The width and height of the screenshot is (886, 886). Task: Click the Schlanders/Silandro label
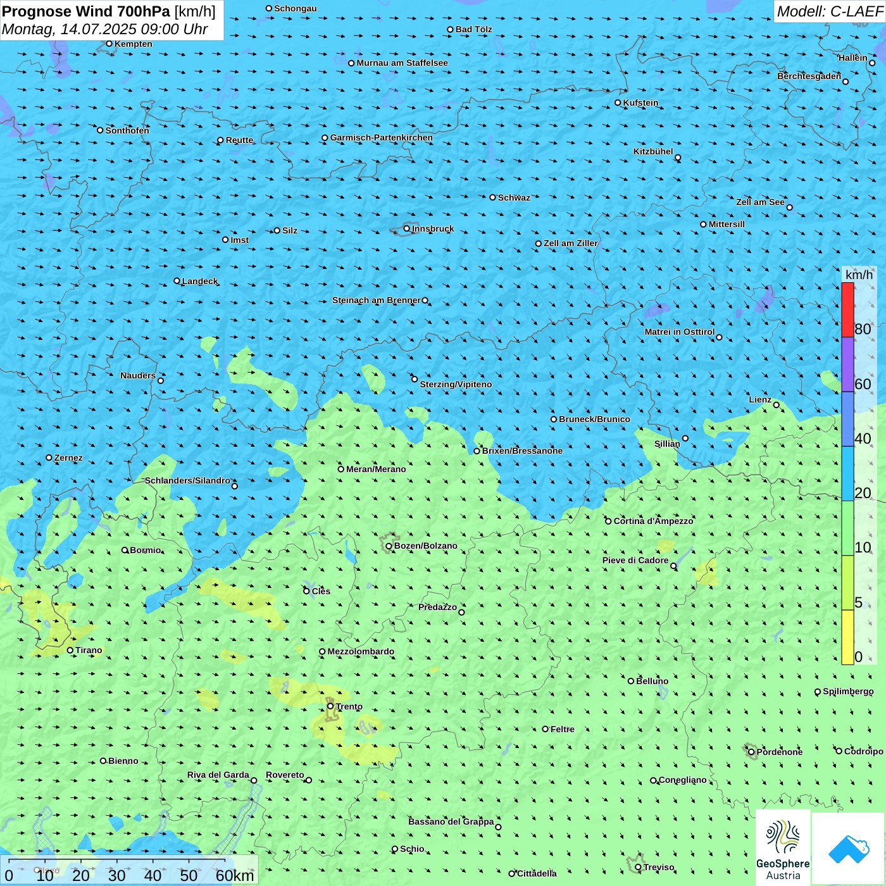[187, 480]
